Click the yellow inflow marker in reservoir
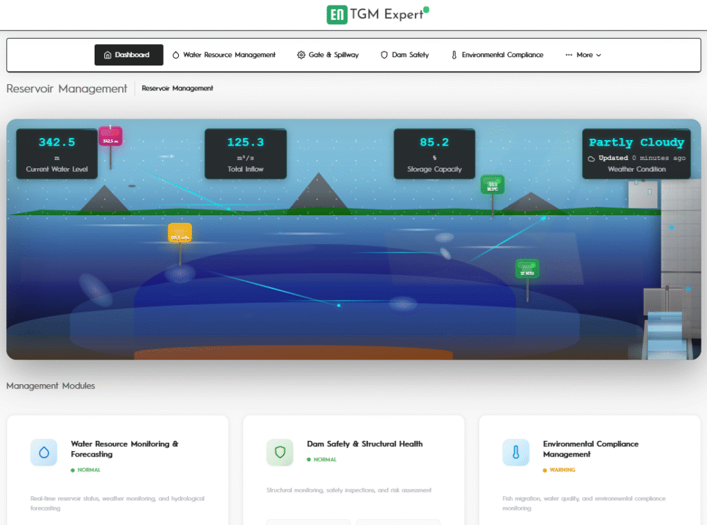This screenshot has width=707, height=525. click(180, 233)
